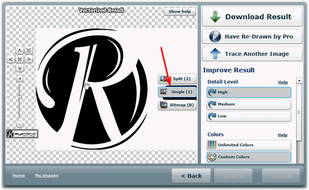The width and height of the screenshot is (309, 190).
Task: Click the zoom-to-fit icon beside the up arrow
Action: pyautogui.click(x=28, y=50)
